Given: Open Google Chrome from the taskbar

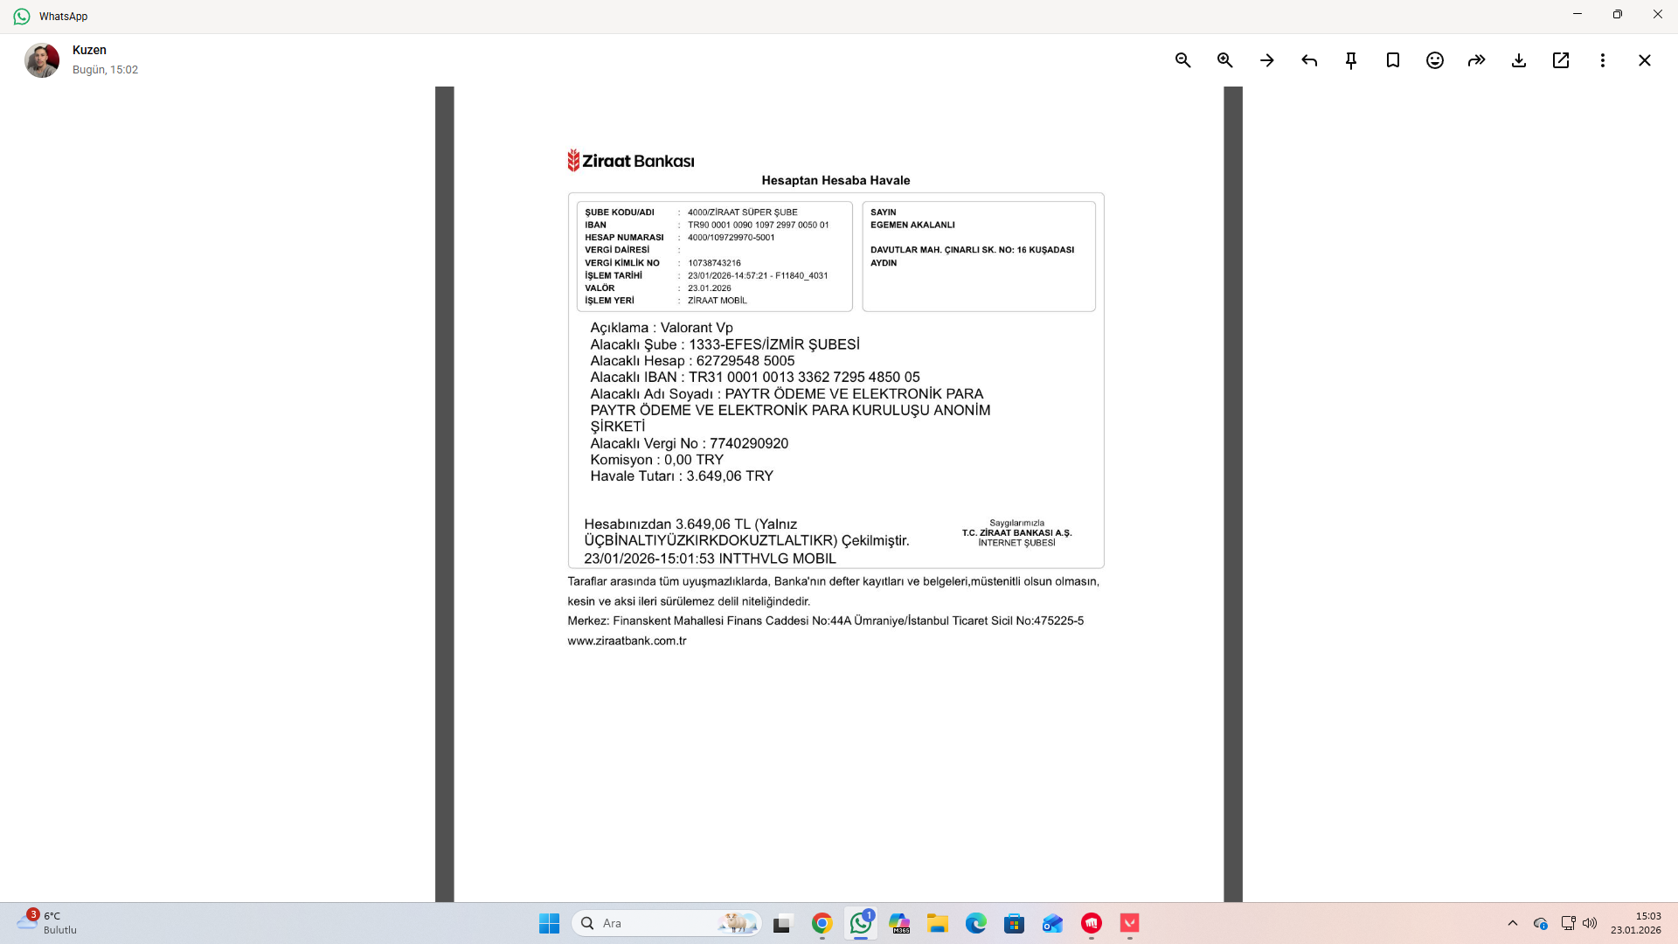Looking at the screenshot, I should (822, 923).
